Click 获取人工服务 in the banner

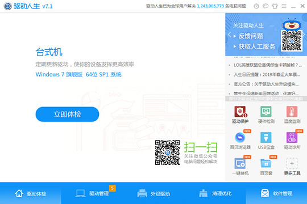256,46
